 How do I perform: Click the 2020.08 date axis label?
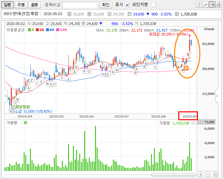click(x=158, y=117)
